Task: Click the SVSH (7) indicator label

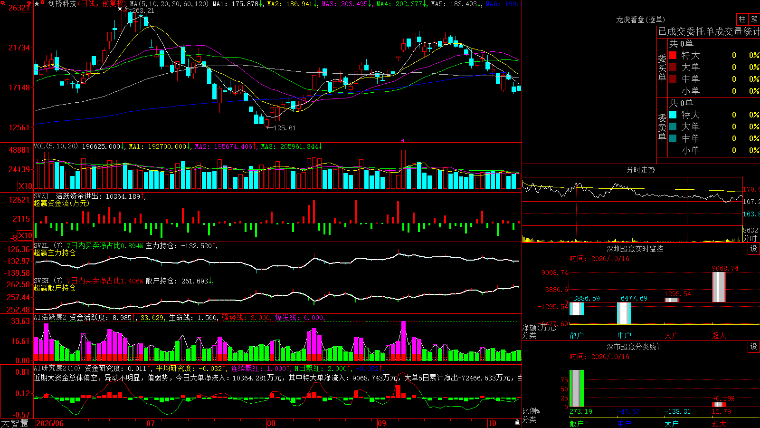Action: pos(48,281)
